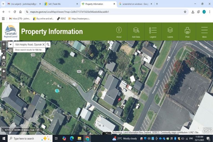
Task: Select the Property Information tab
Action: pyautogui.click(x=99, y=4)
